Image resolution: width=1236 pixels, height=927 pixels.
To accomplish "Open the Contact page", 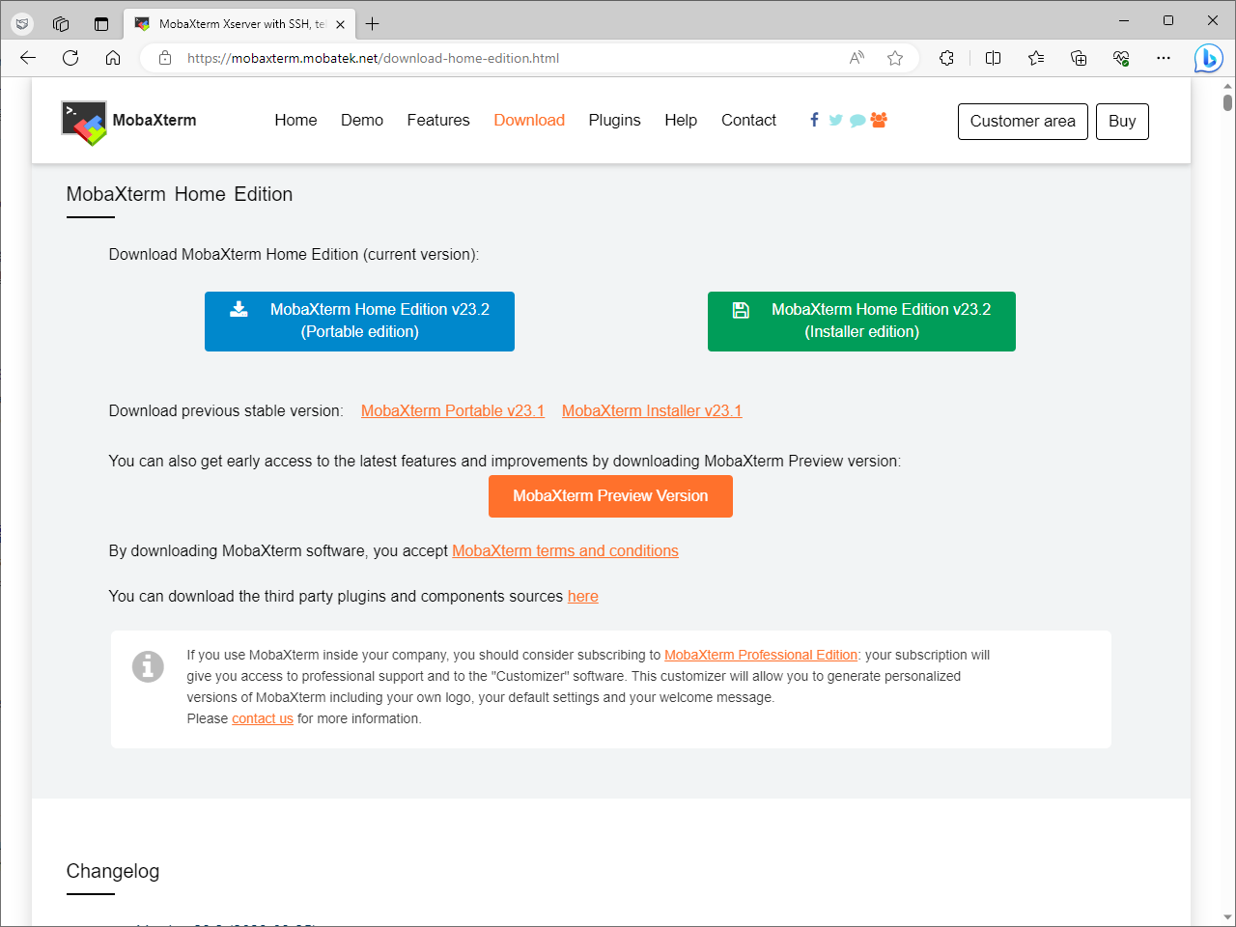I will pyautogui.click(x=748, y=120).
